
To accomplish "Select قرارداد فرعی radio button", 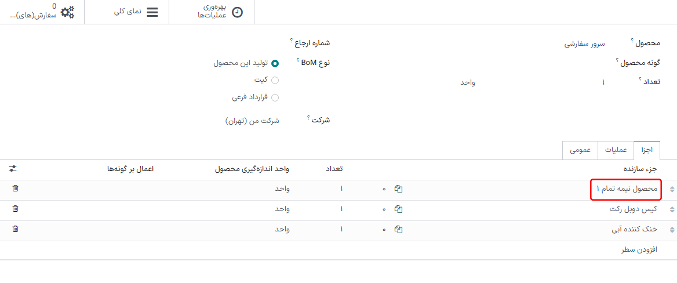I will pyautogui.click(x=275, y=97).
